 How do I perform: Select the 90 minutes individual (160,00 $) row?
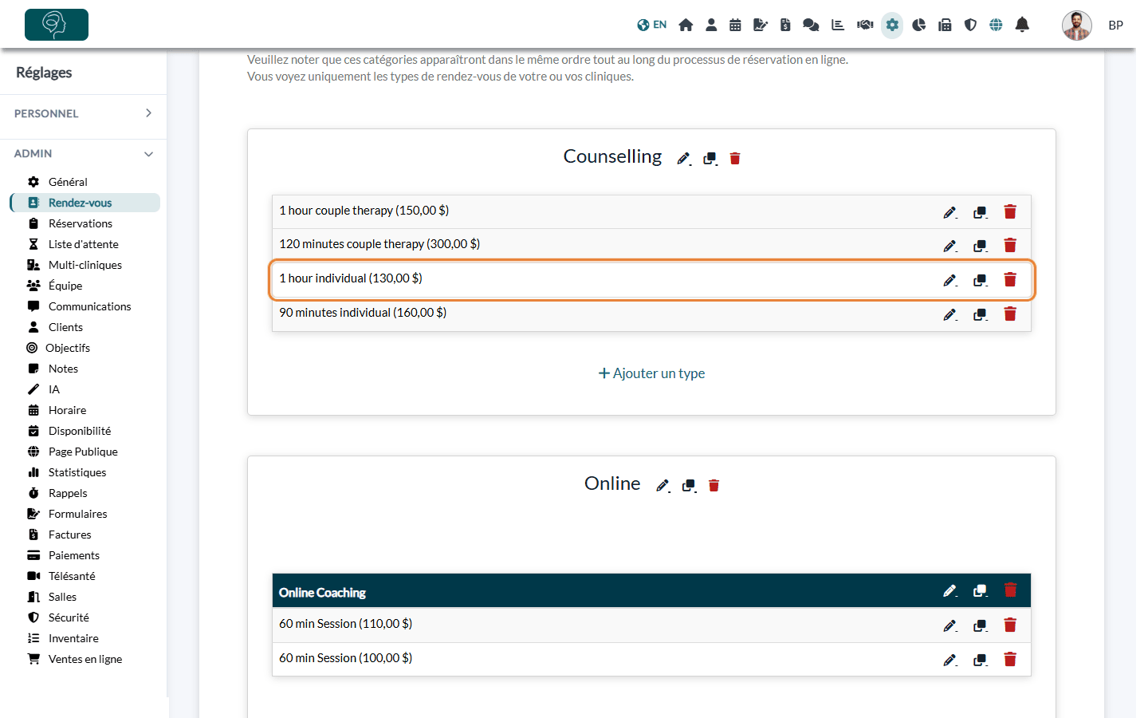(651, 314)
